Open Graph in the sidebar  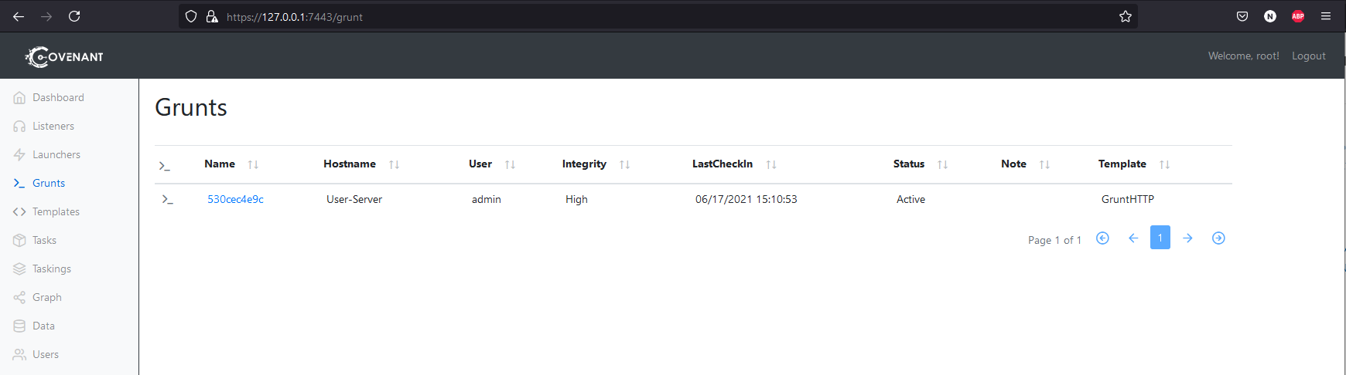click(x=47, y=298)
